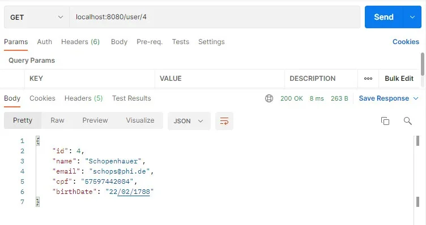
Task: Click the "57597442084" cpf value
Action: [x=107, y=181]
